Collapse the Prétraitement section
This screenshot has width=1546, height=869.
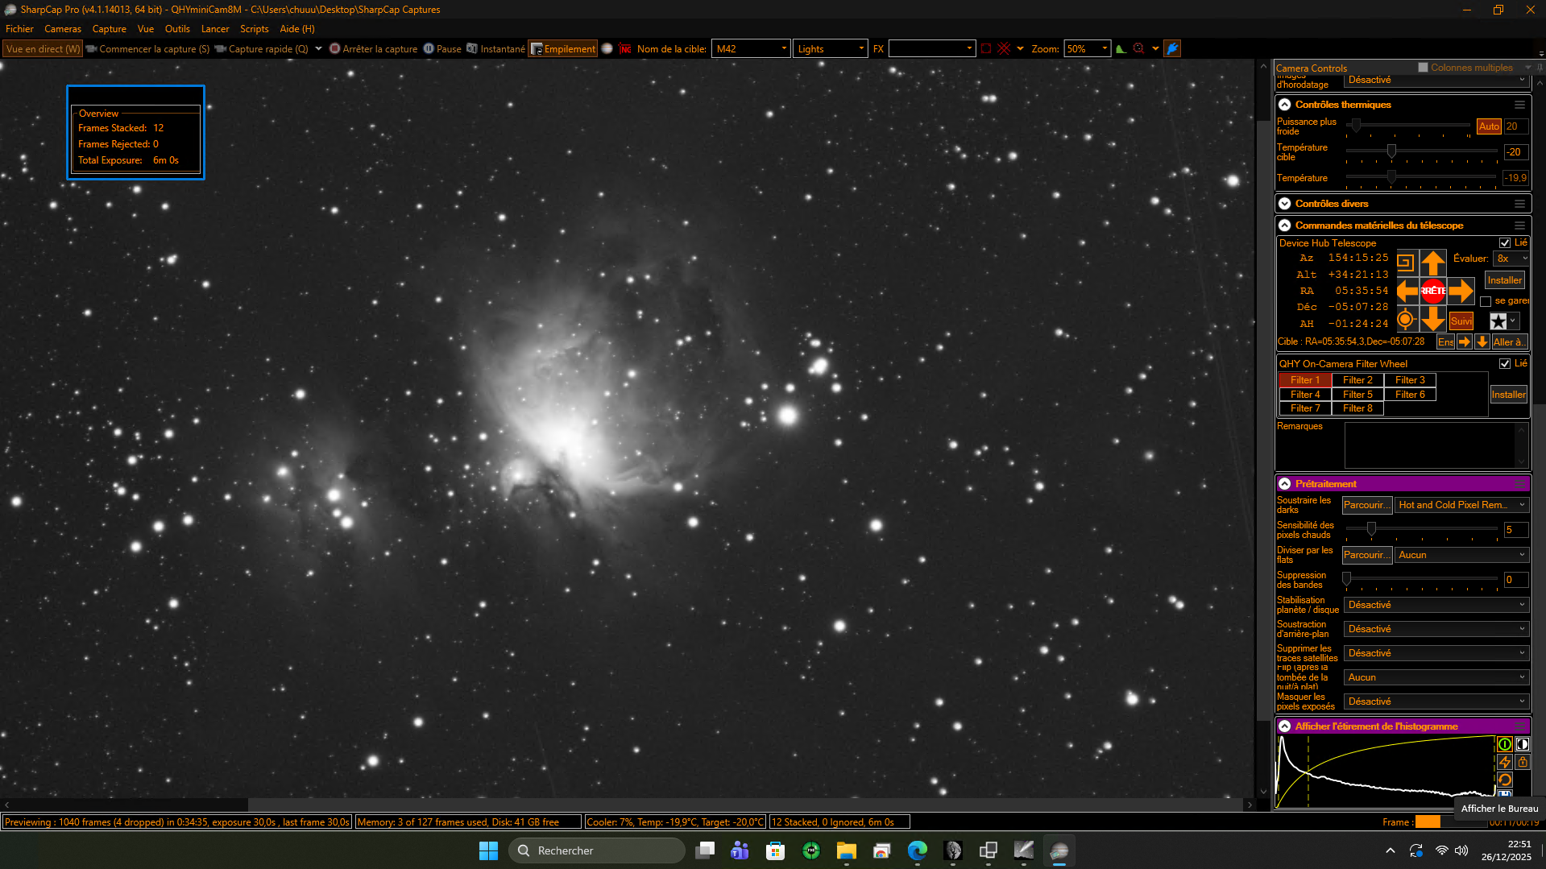1285,484
